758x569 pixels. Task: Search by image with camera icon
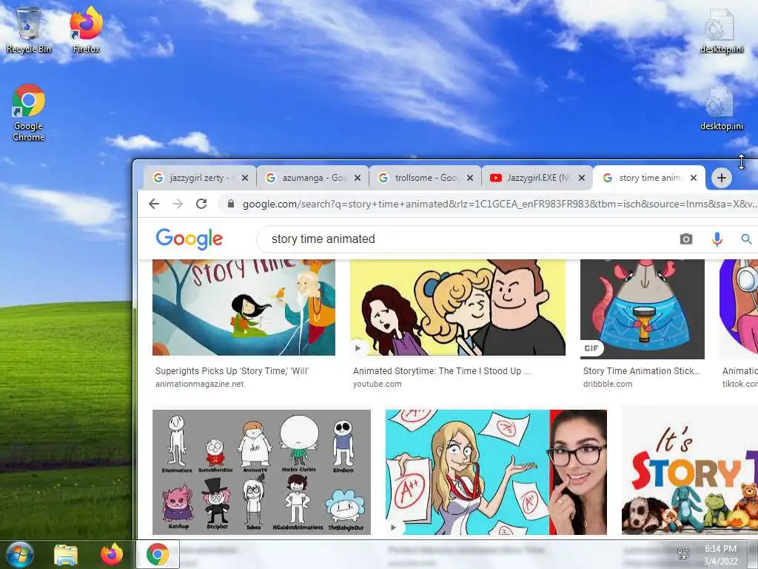(685, 239)
